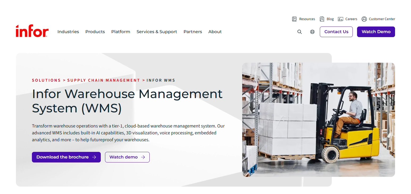Go to Solutions breadcrumb
The width and height of the screenshot is (411, 194).
tap(47, 80)
